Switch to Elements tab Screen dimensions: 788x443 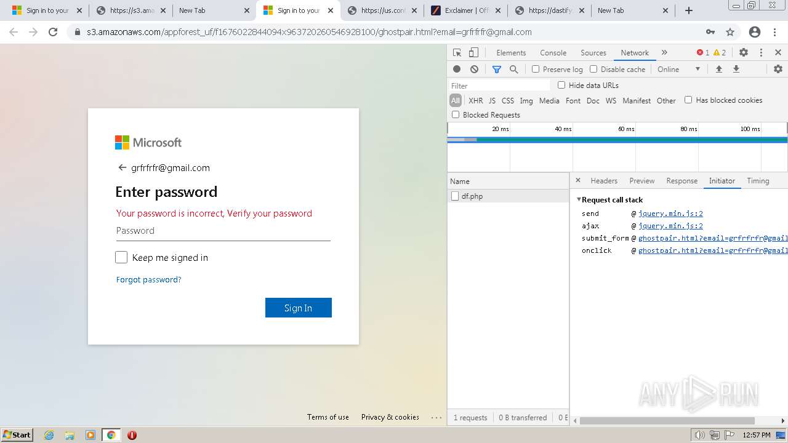pyautogui.click(x=511, y=53)
